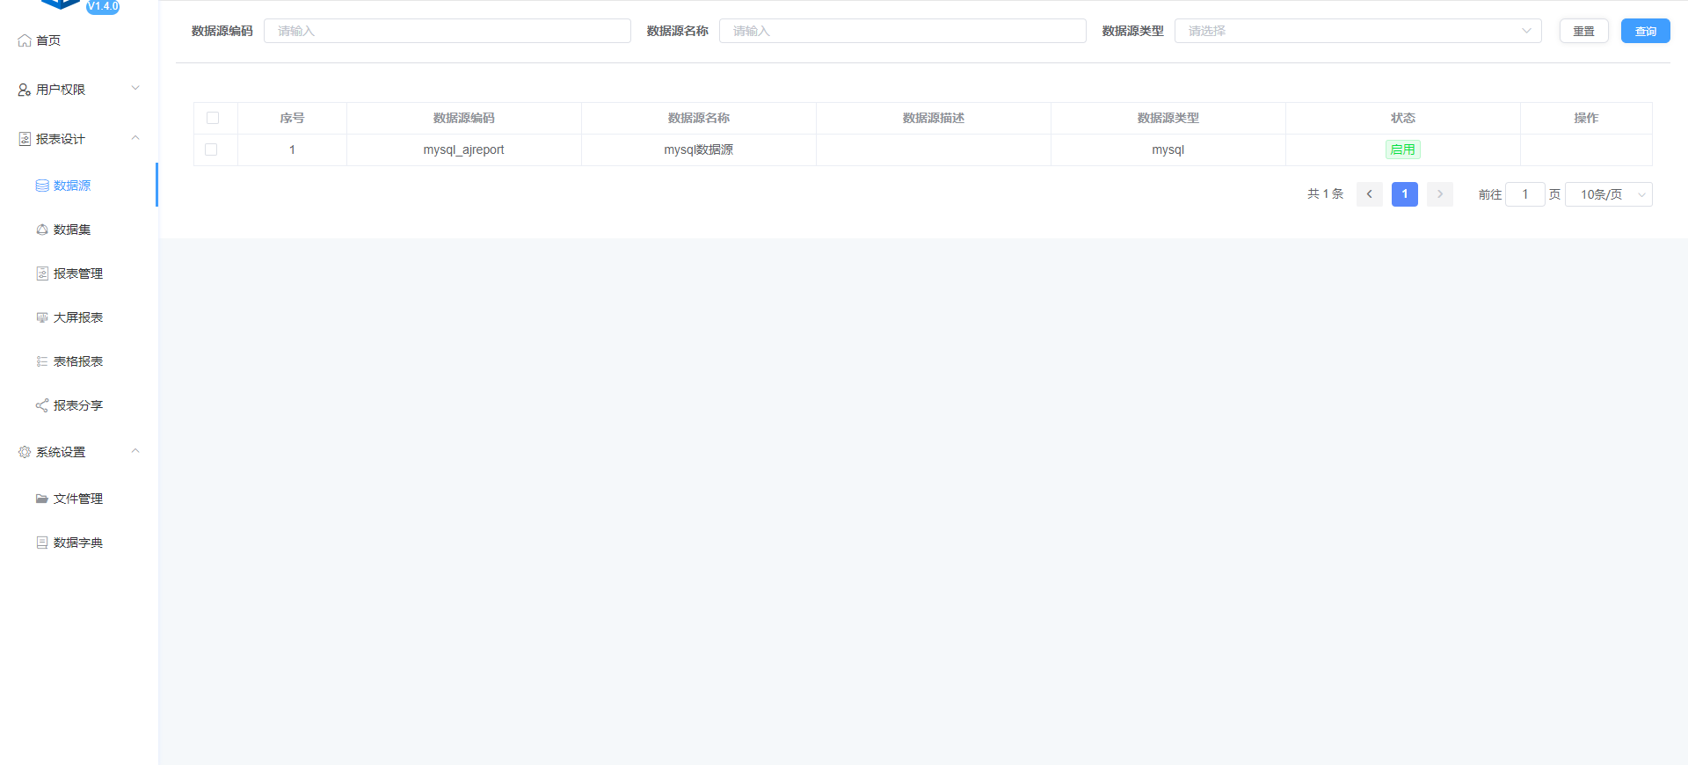1688x765 pixels.
Task: Click the mysql数据源 name cell
Action: coord(699,149)
